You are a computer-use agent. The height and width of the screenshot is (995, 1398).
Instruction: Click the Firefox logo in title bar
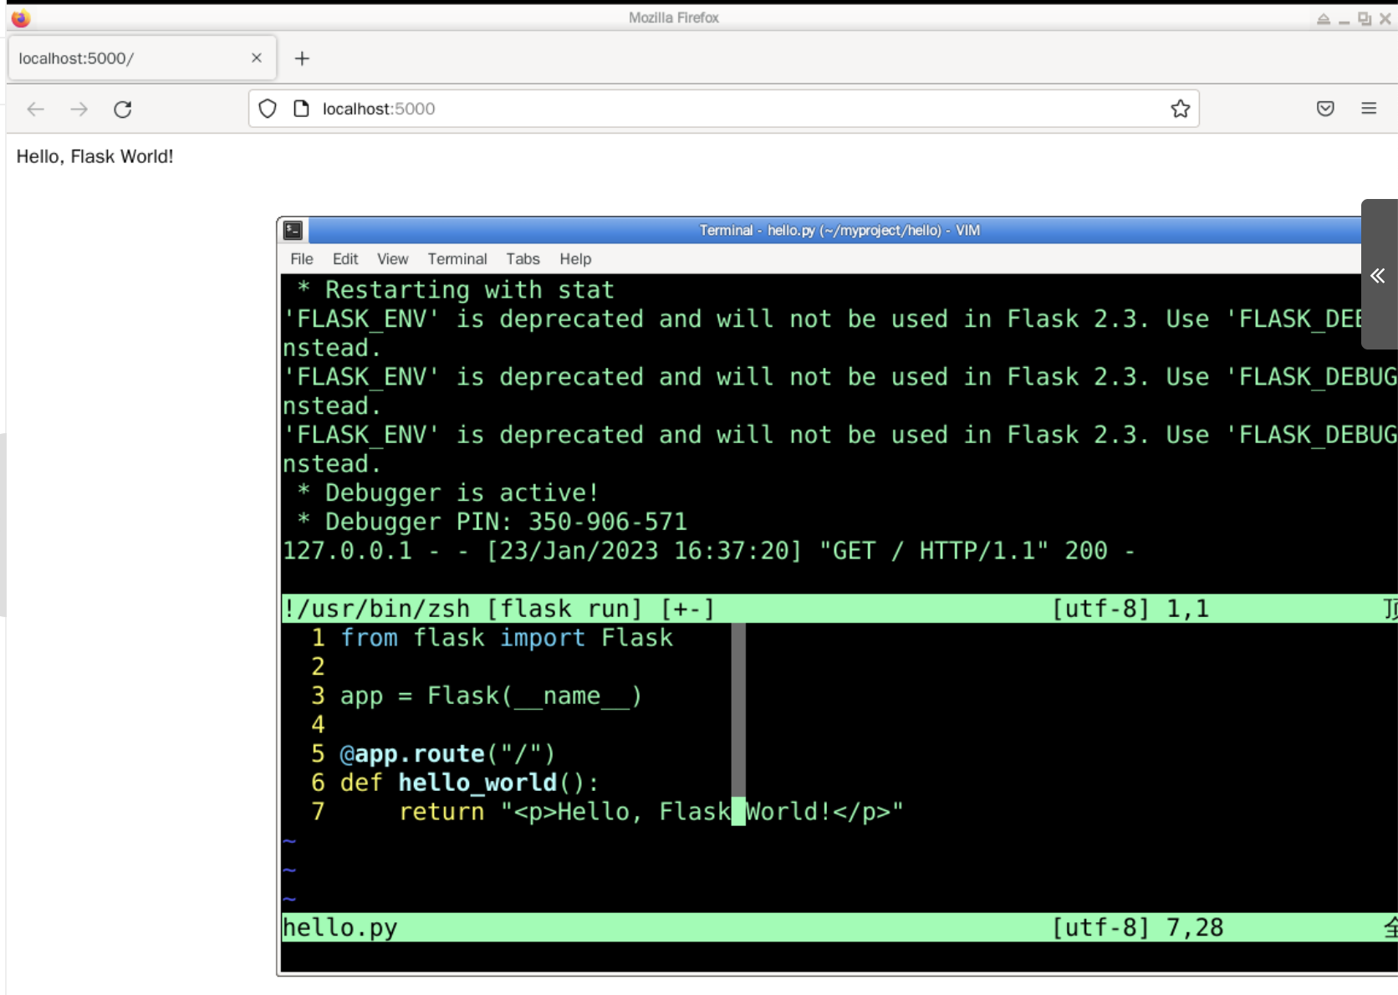(x=21, y=18)
